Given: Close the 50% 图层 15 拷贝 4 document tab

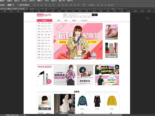Looking at the screenshot, I should click(27, 9).
